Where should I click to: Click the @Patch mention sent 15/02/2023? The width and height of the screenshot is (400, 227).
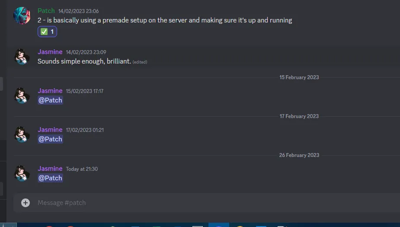tap(50, 100)
